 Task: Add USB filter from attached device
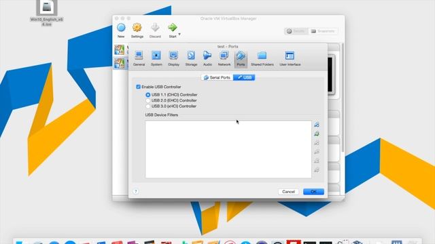pyautogui.click(x=317, y=134)
